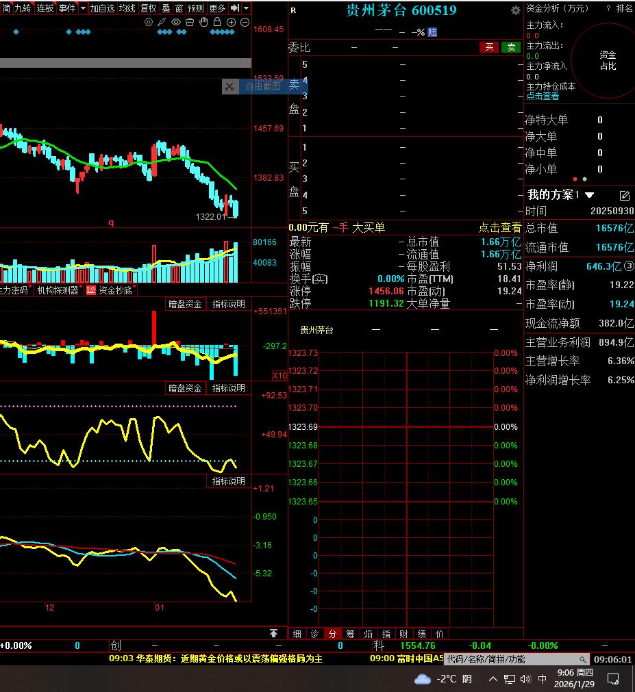The width and height of the screenshot is (635, 692).
Task: Open the taskbar volume speaker icon
Action: tap(525, 679)
